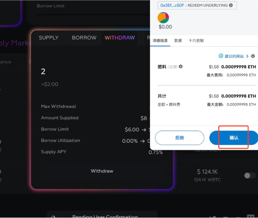
Task: Click the info icon beside 燃料 (估算)
Action: (181, 66)
